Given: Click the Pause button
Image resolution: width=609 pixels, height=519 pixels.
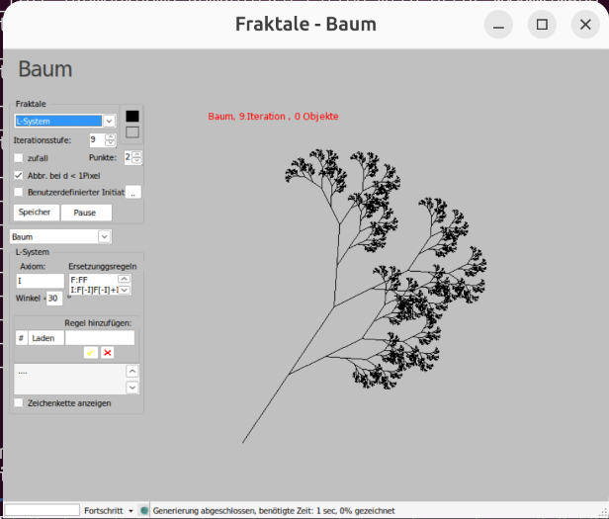Looking at the screenshot, I should pos(85,213).
